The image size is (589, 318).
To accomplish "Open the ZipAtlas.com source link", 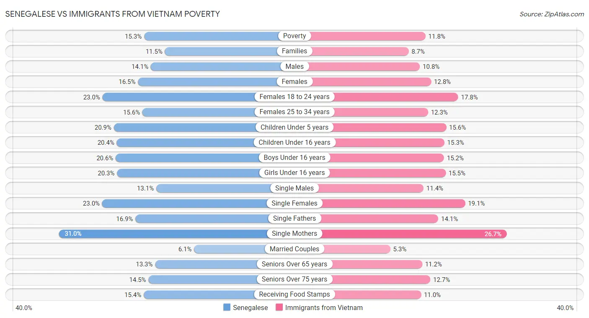I will pos(552,14).
